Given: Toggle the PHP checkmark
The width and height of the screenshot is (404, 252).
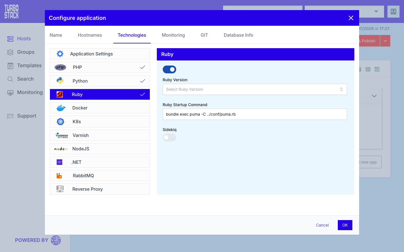Looking at the screenshot, I should 143,67.
